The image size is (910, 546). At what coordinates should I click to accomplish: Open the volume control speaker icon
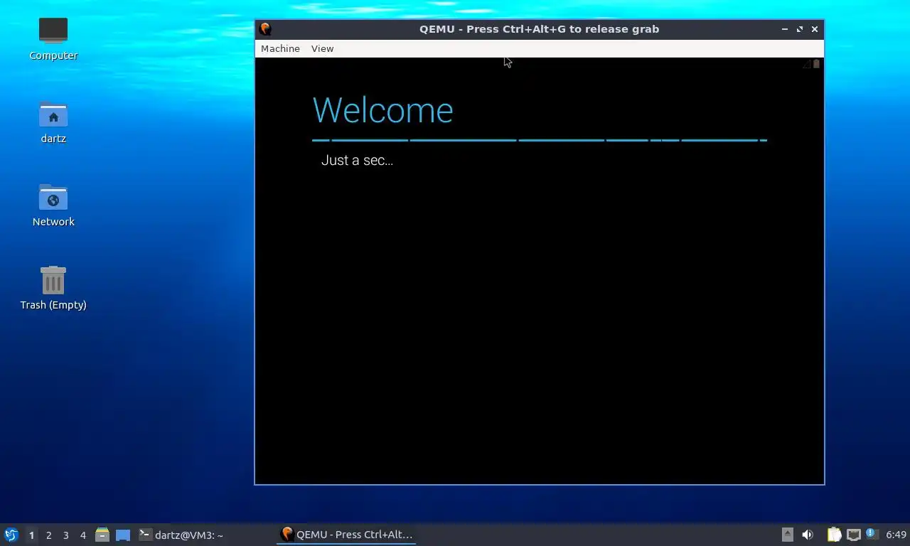tap(808, 535)
